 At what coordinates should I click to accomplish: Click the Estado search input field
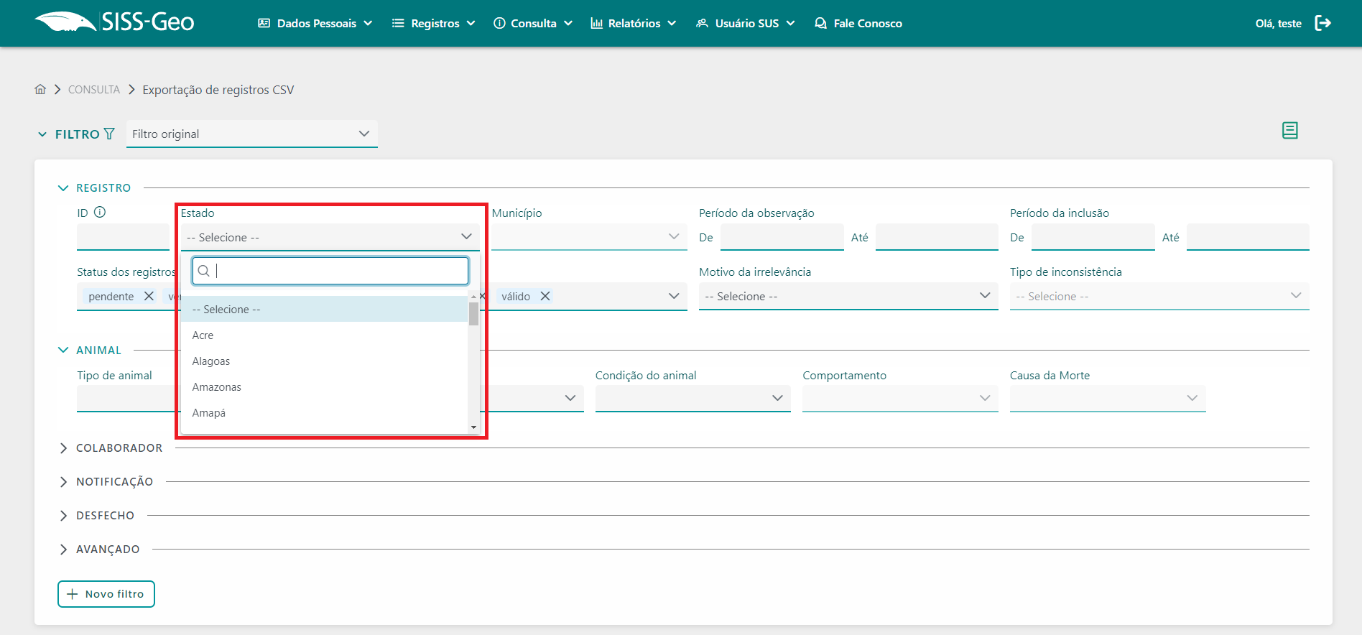[x=338, y=271]
